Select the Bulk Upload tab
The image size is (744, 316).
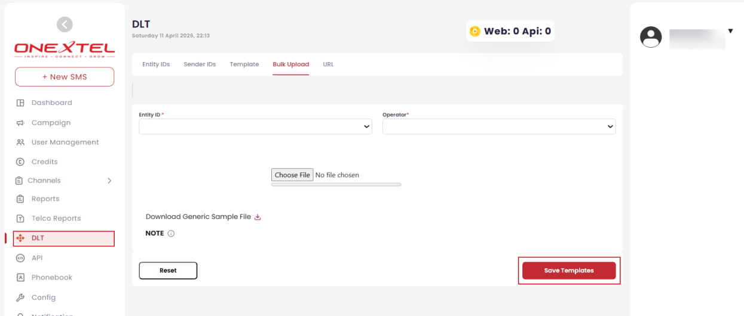tap(291, 64)
